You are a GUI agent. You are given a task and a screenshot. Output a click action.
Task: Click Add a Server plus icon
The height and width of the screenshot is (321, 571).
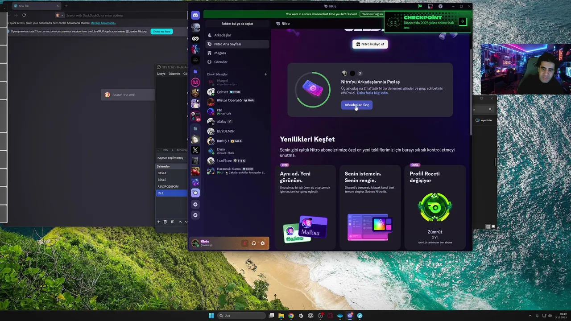(195, 204)
